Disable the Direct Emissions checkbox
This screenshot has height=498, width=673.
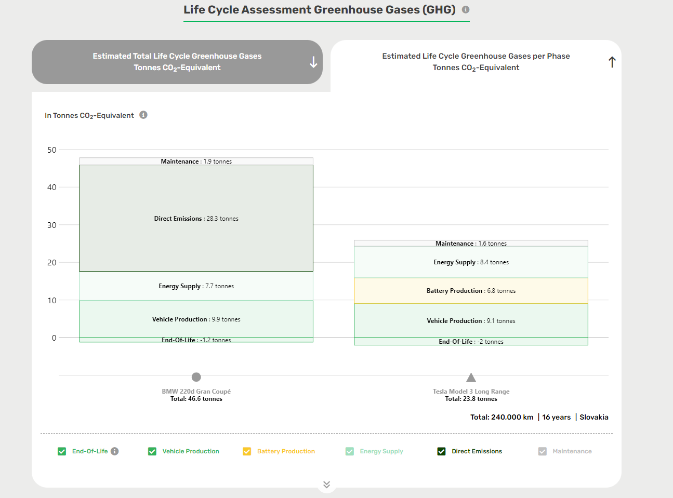(441, 451)
